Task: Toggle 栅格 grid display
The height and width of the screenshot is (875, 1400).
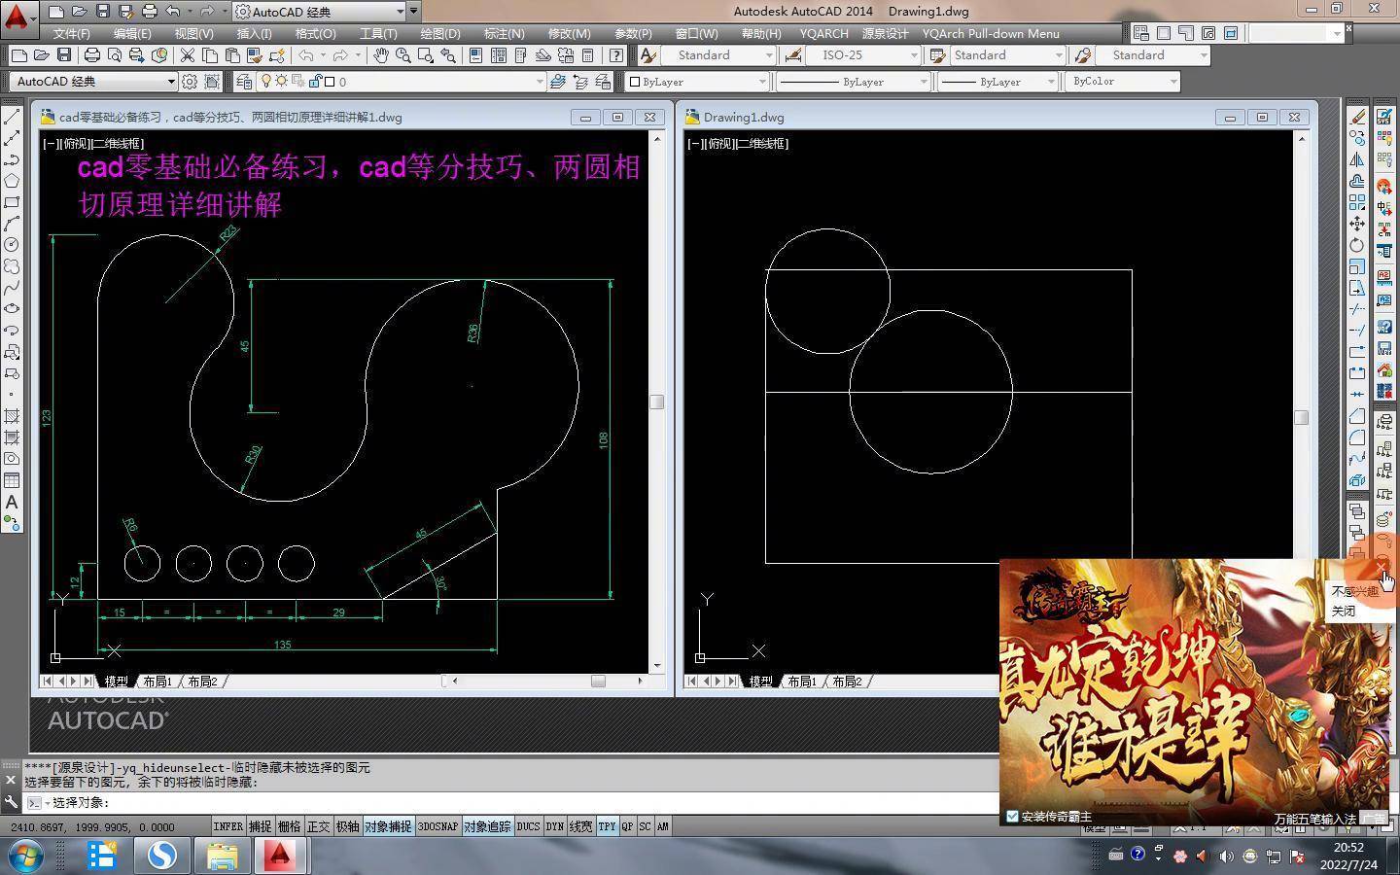Action: point(289,826)
